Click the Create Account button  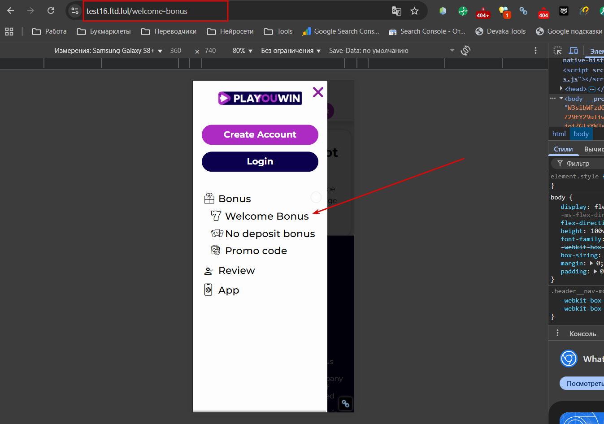pos(260,134)
